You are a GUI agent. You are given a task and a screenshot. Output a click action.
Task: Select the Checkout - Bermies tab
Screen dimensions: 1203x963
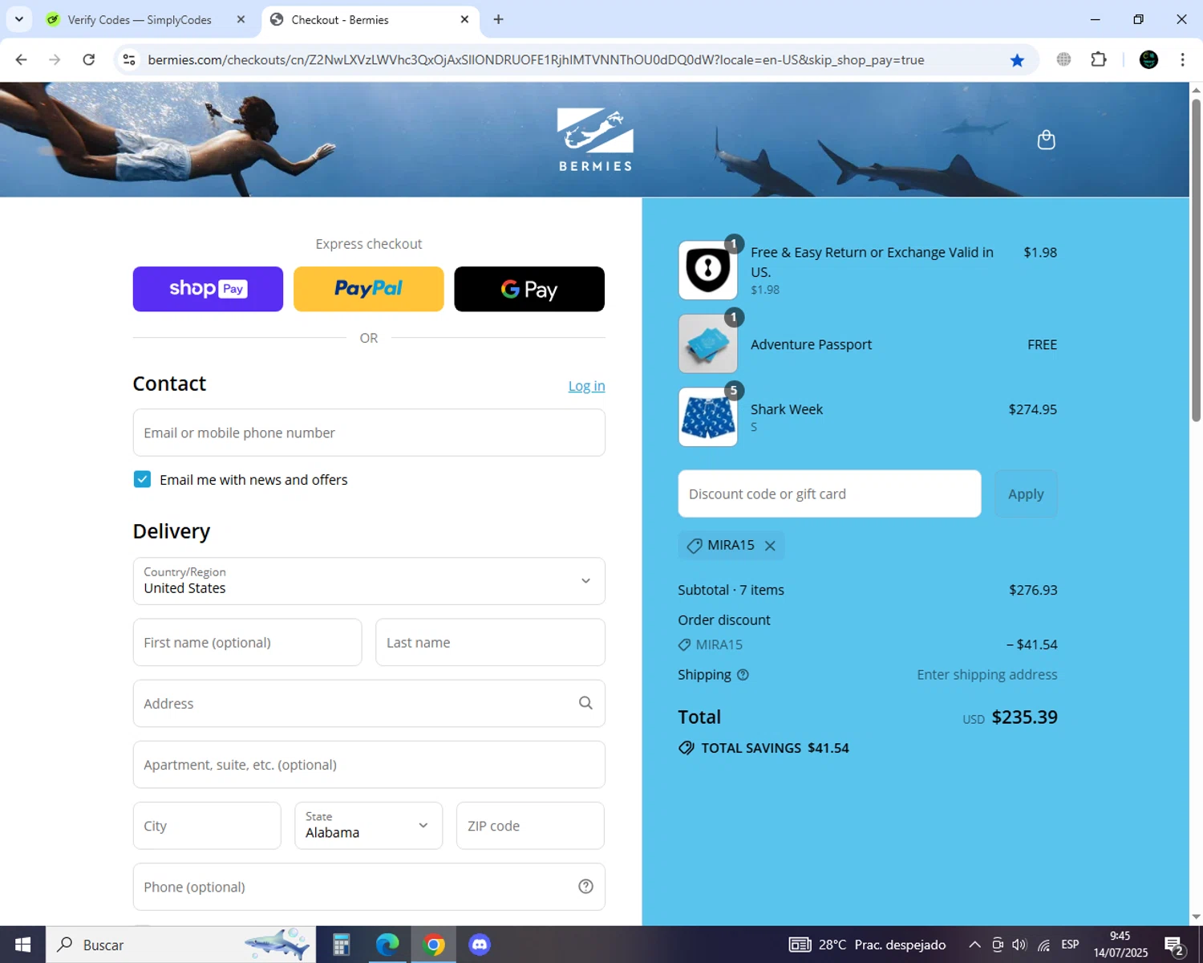pos(369,19)
